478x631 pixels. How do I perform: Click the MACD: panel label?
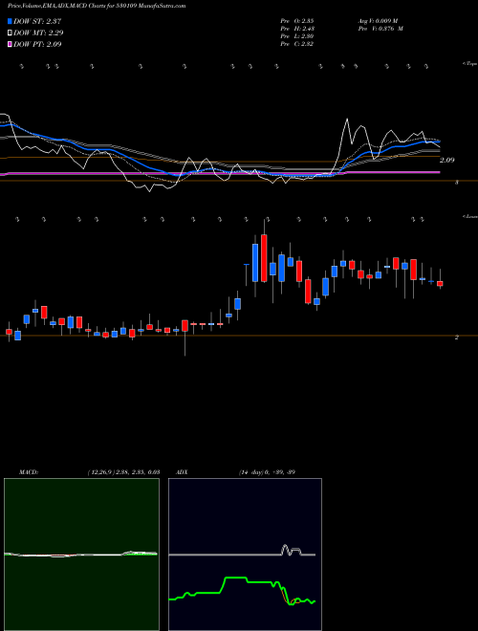click(29, 472)
